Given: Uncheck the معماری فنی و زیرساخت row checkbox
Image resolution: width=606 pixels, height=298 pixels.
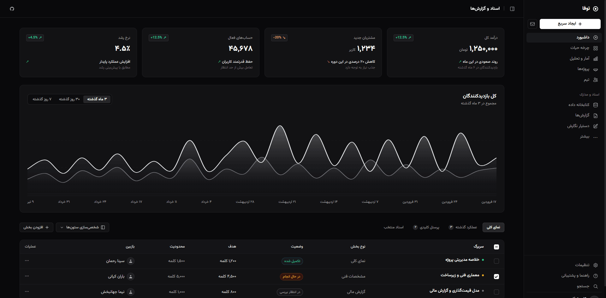Looking at the screenshot, I should tap(496, 277).
